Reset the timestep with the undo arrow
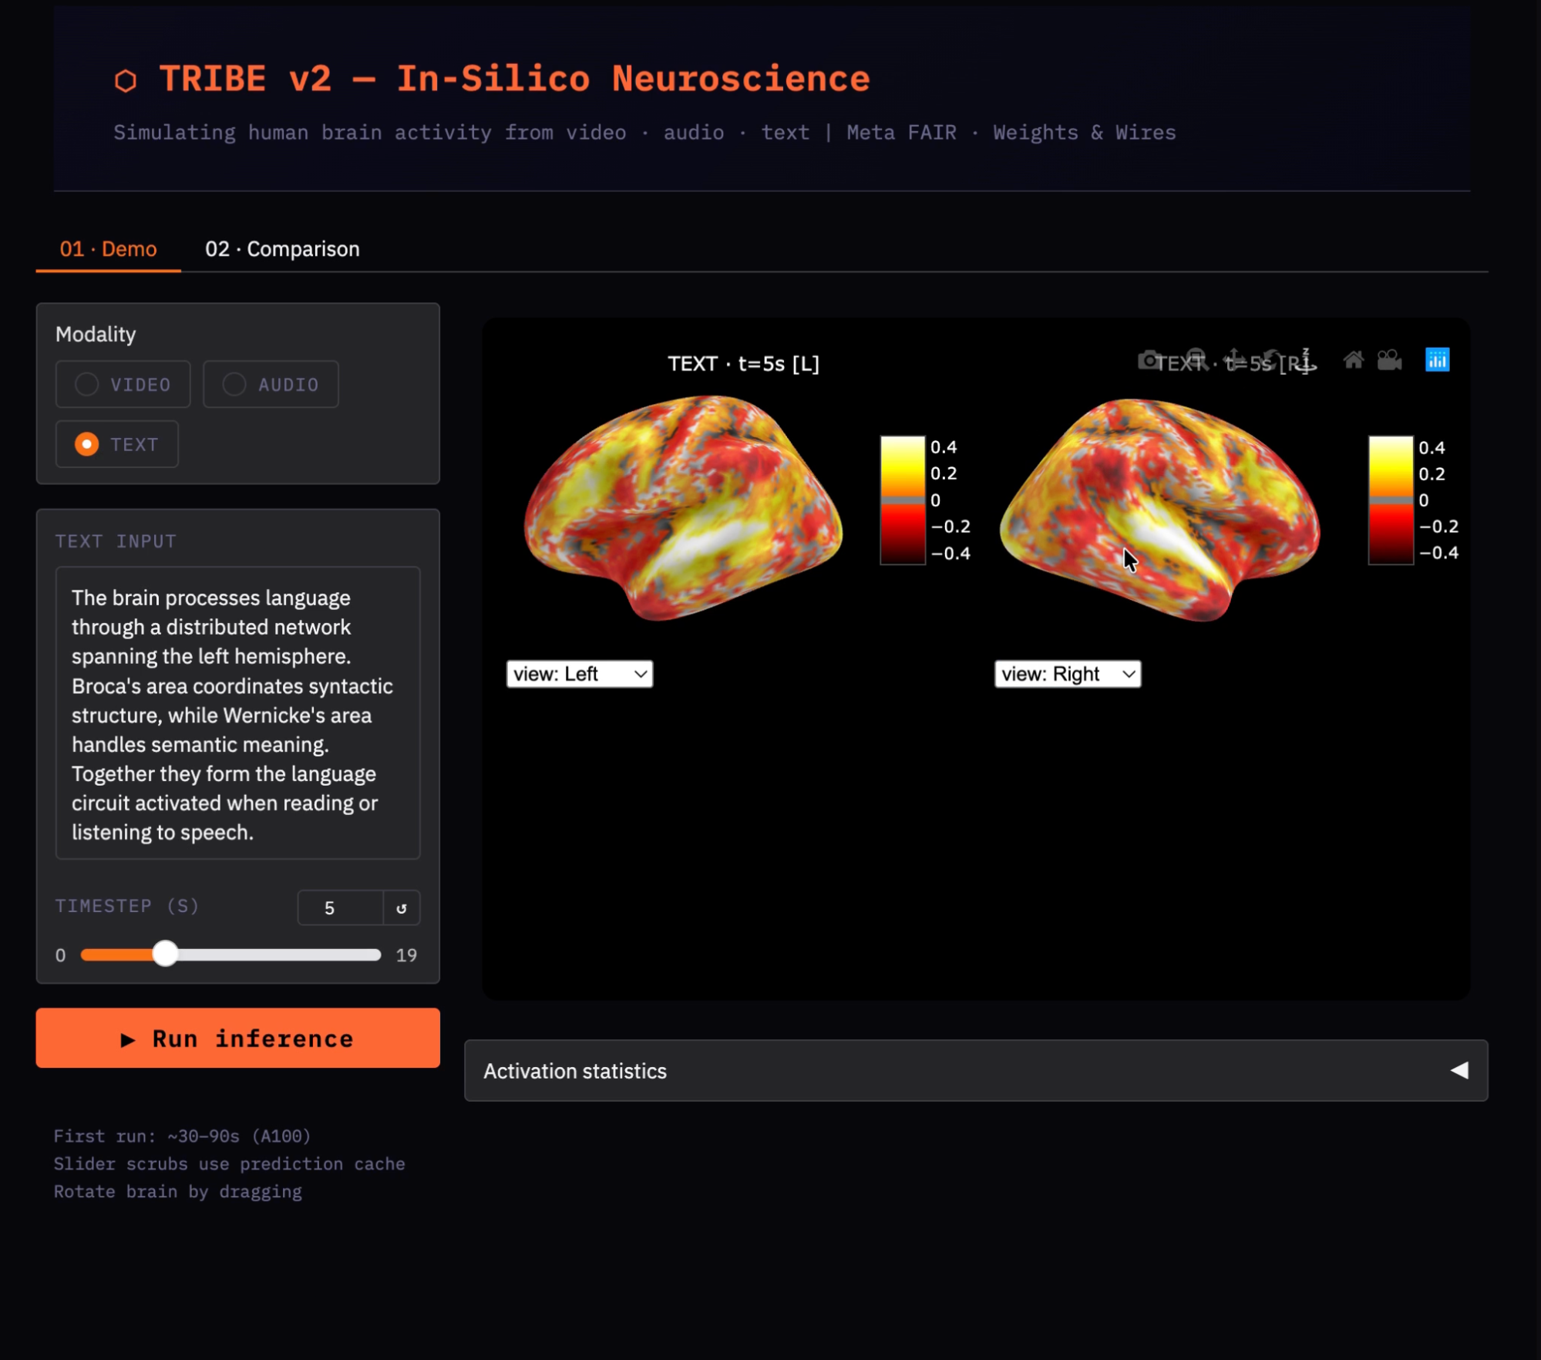The height and width of the screenshot is (1360, 1541). click(402, 908)
